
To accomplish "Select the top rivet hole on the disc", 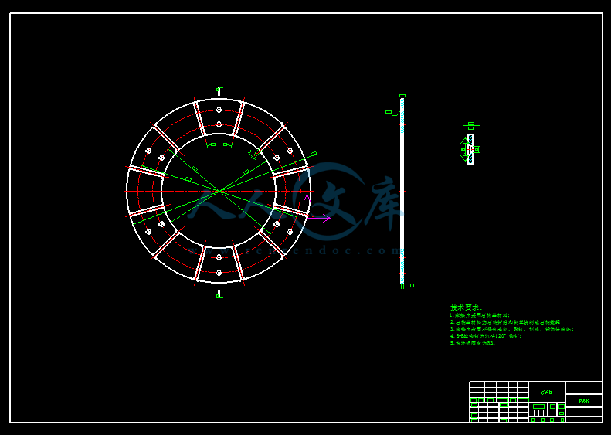I will [219, 110].
